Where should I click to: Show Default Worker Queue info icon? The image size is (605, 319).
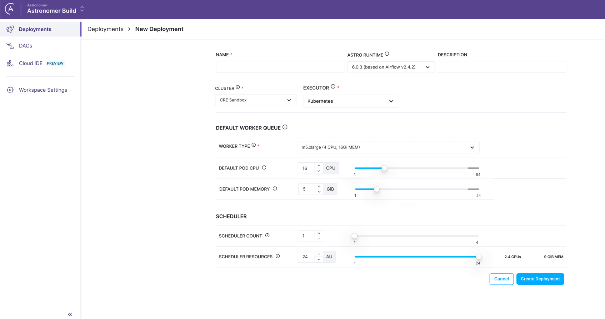pos(285,127)
